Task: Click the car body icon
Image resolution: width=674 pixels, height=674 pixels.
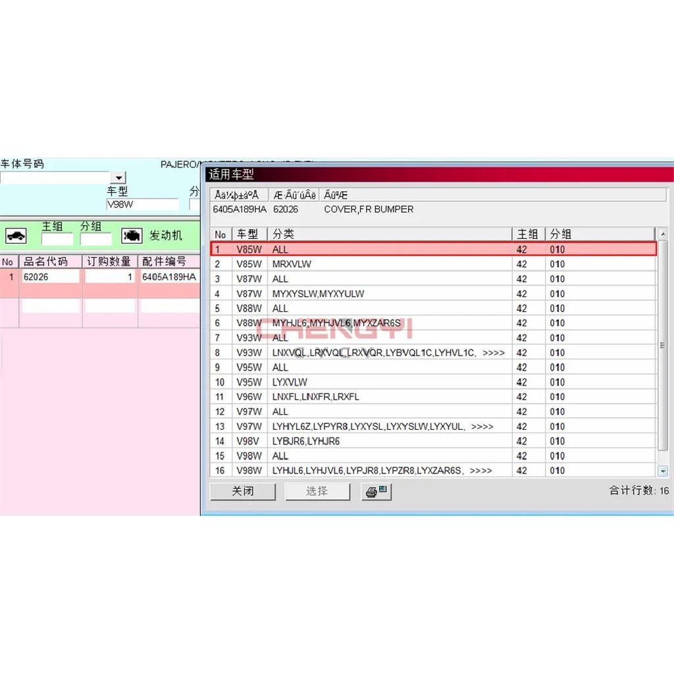Action: tap(16, 236)
